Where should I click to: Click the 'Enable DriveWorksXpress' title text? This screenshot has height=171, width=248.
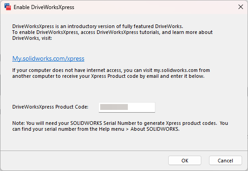[44, 7]
